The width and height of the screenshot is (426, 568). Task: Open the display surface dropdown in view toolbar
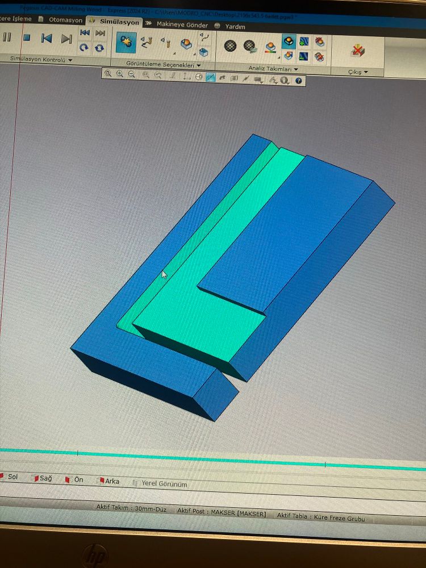tap(258, 80)
